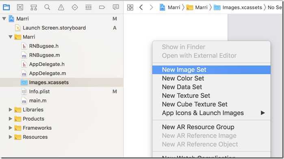The height and width of the screenshot is (159, 284).
Task: Expand the Frameworks folder
Action: (x=11, y=128)
